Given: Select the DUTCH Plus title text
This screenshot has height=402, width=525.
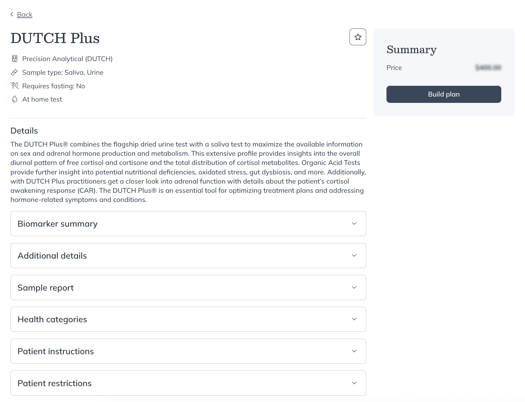Looking at the screenshot, I should coord(55,38).
